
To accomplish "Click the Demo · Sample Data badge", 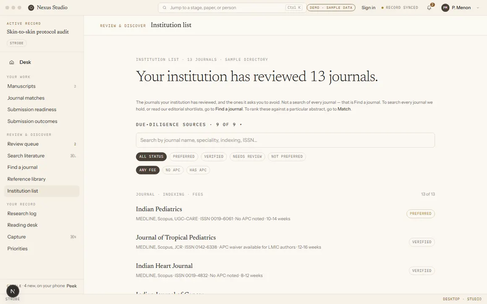I will (331, 8).
